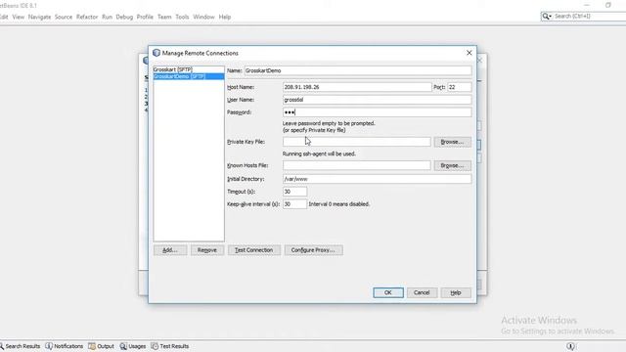This screenshot has width=626, height=352.
Task: Cancel the Manage Remote Connections dialog
Action: coord(422,292)
